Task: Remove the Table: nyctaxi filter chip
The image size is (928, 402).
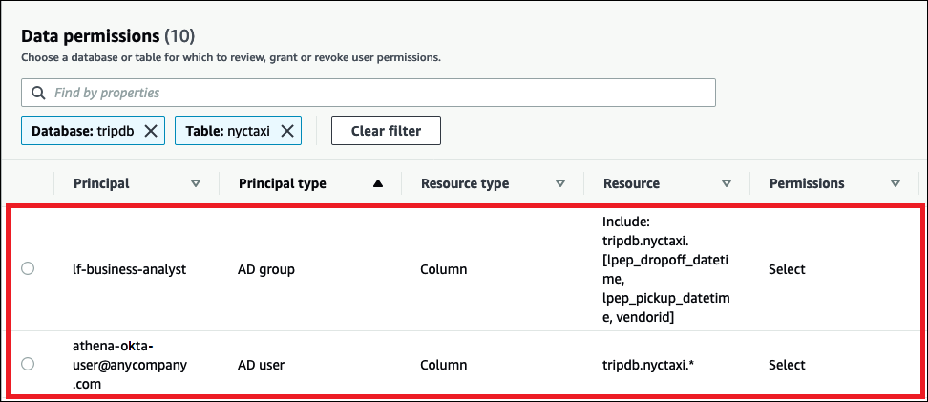Action: click(287, 131)
